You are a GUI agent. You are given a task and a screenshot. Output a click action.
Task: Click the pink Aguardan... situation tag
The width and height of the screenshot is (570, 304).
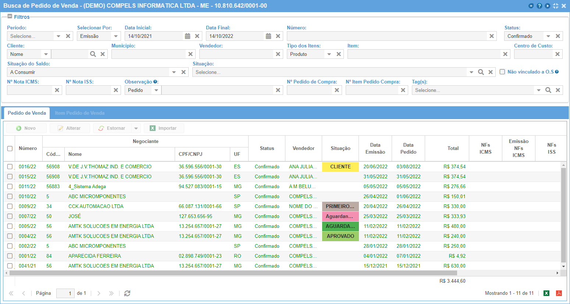tap(341, 216)
